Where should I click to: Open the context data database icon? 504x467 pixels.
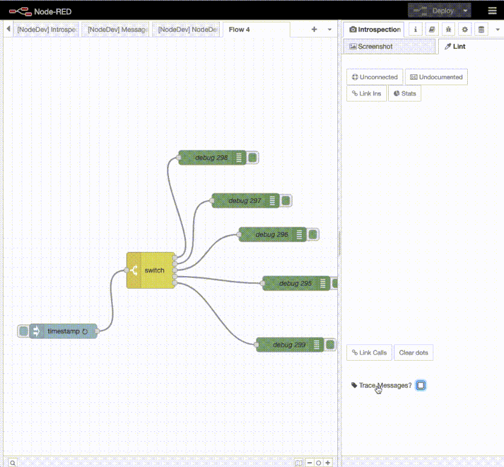coord(481,30)
